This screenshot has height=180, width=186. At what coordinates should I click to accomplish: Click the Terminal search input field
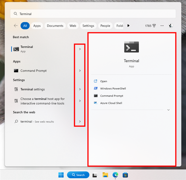click(93, 14)
